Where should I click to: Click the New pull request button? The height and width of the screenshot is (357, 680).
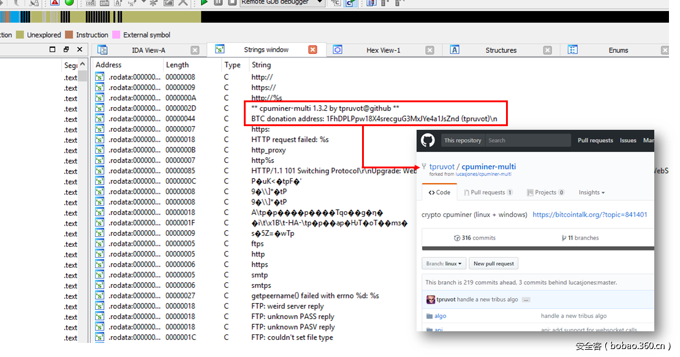494,263
